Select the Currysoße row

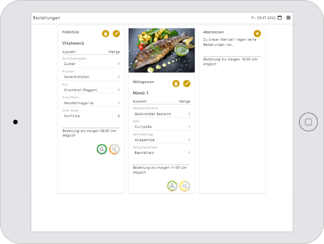click(x=161, y=127)
